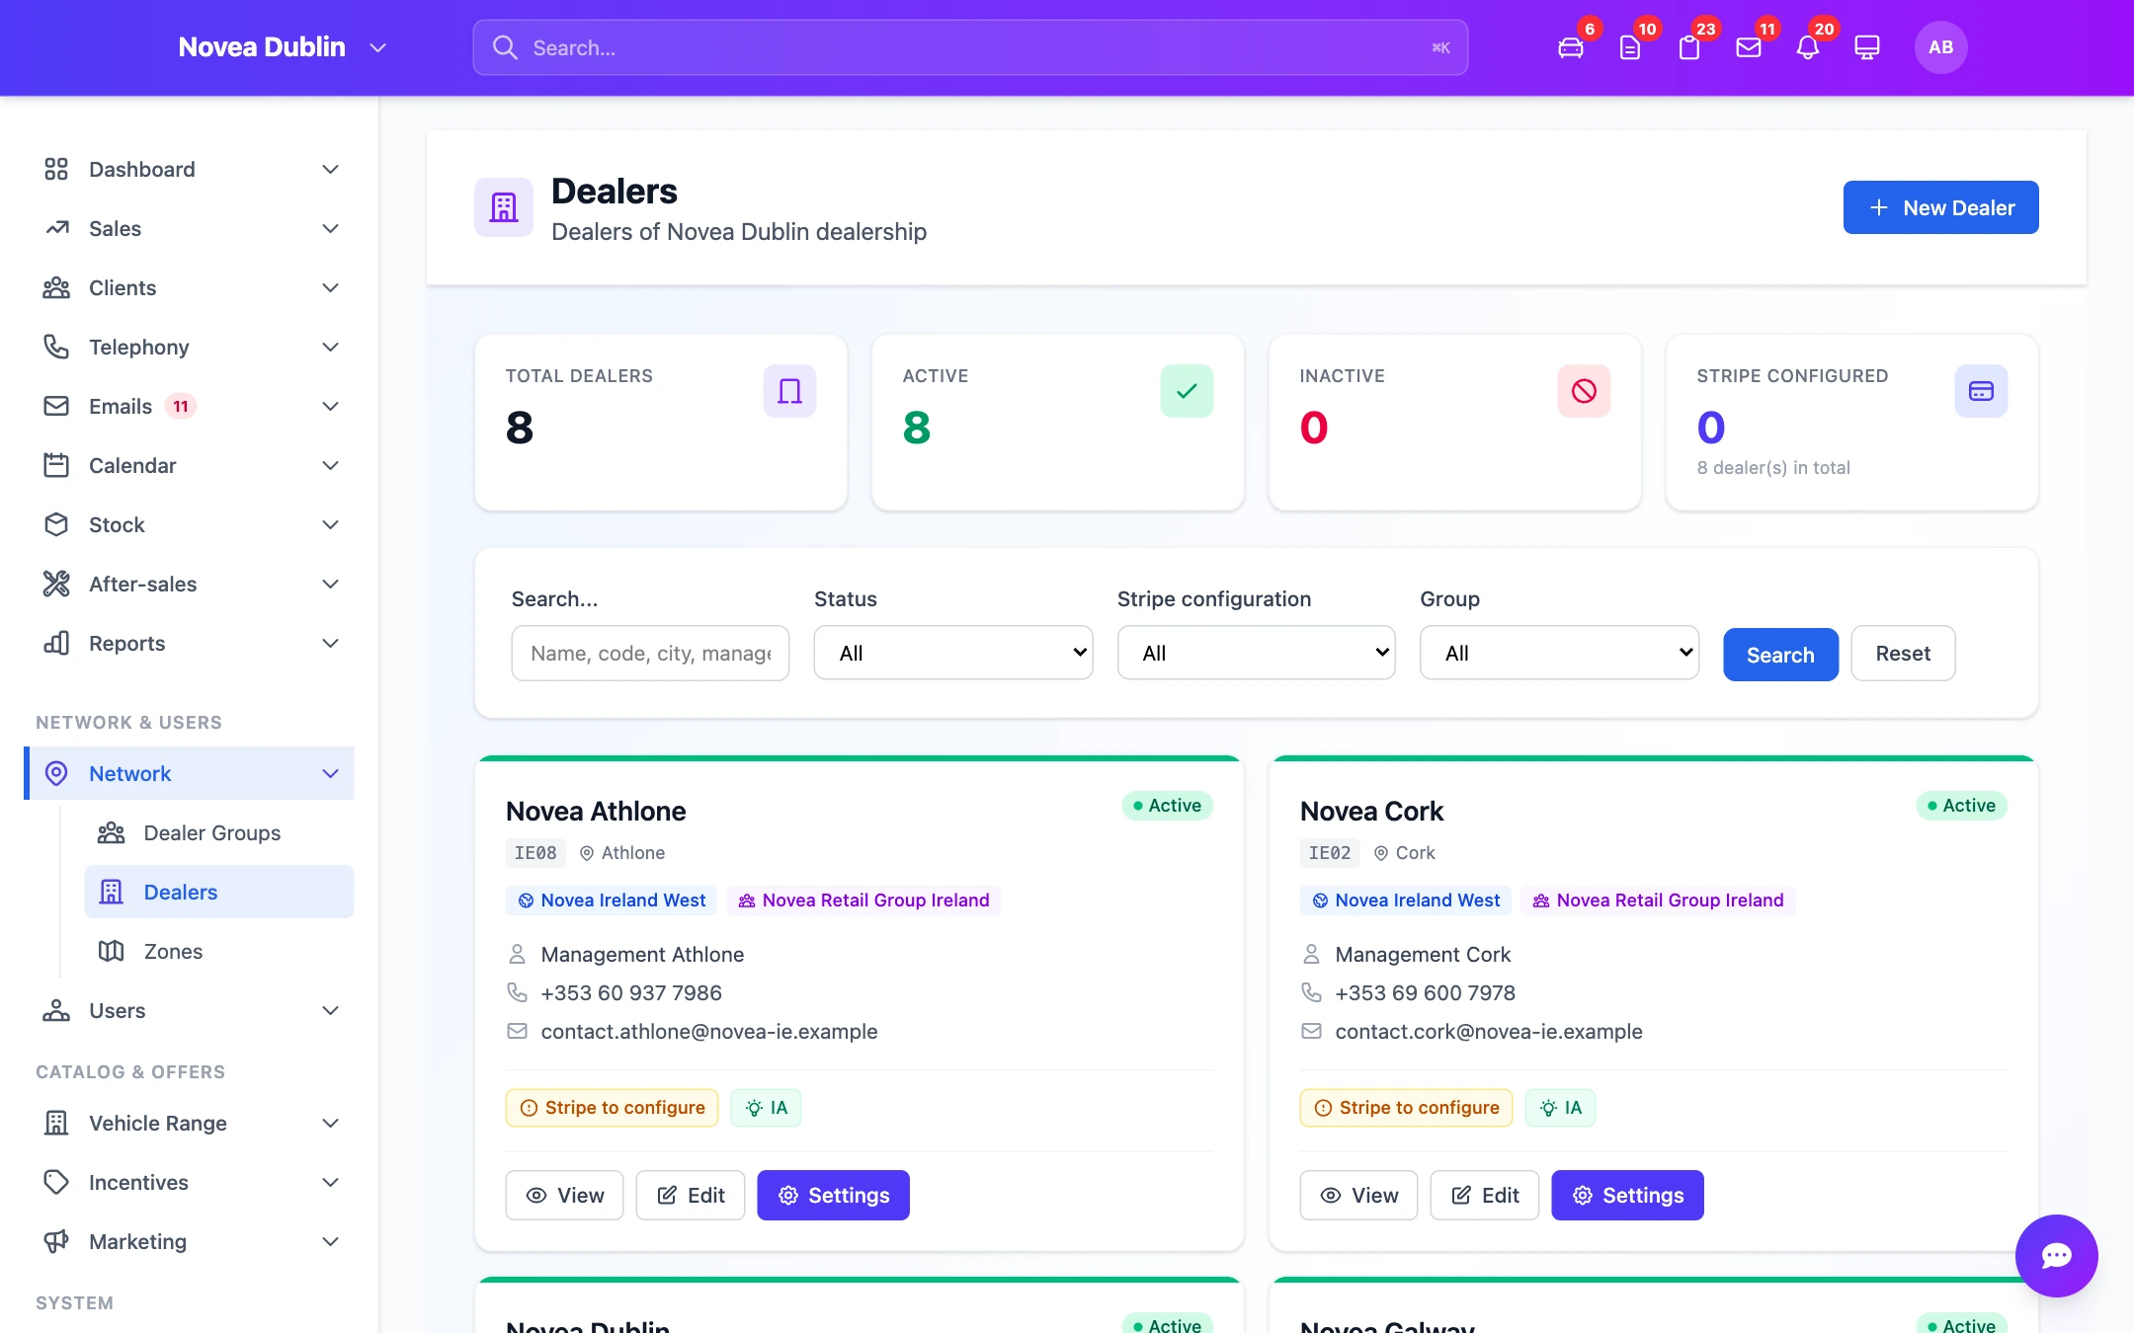Click the Stock box icon in sidebar
The height and width of the screenshot is (1333, 2134).
pos(56,524)
